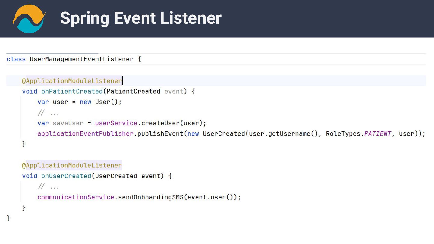434x244 pixels.
Task: Click the PATIENT constant in italics
Action: [378, 133]
